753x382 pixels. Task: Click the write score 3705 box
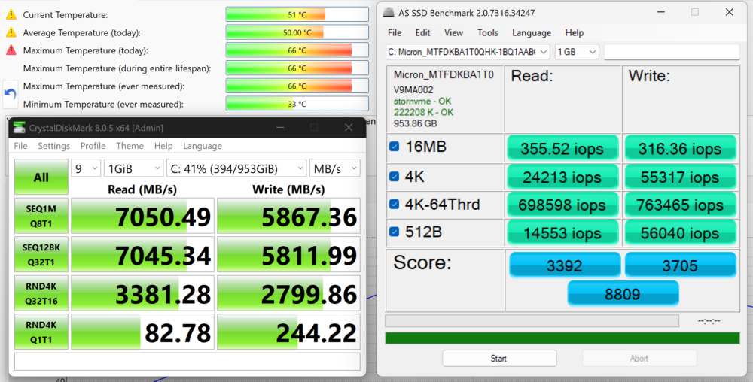pyautogui.click(x=680, y=265)
